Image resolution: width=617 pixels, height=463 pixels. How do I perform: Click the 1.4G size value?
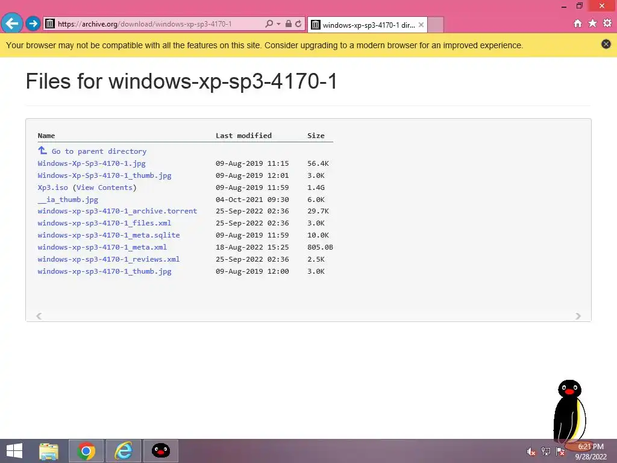pos(316,187)
